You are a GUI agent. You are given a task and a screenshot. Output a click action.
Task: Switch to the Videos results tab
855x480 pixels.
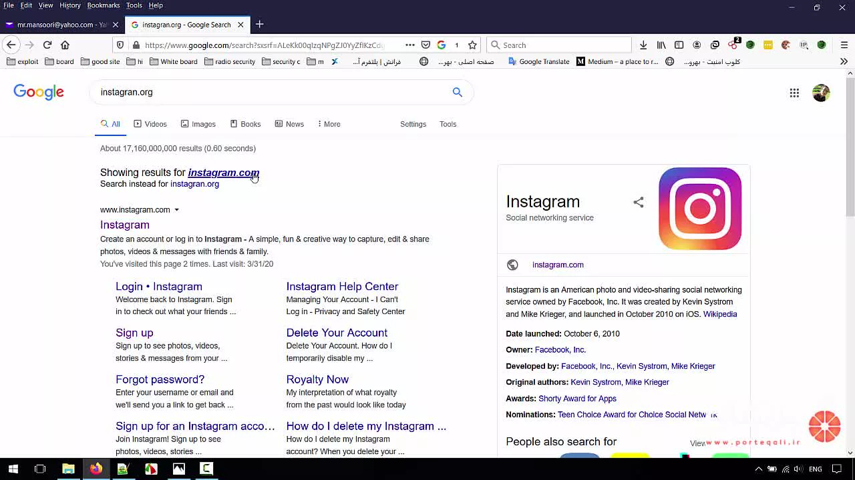click(x=150, y=124)
